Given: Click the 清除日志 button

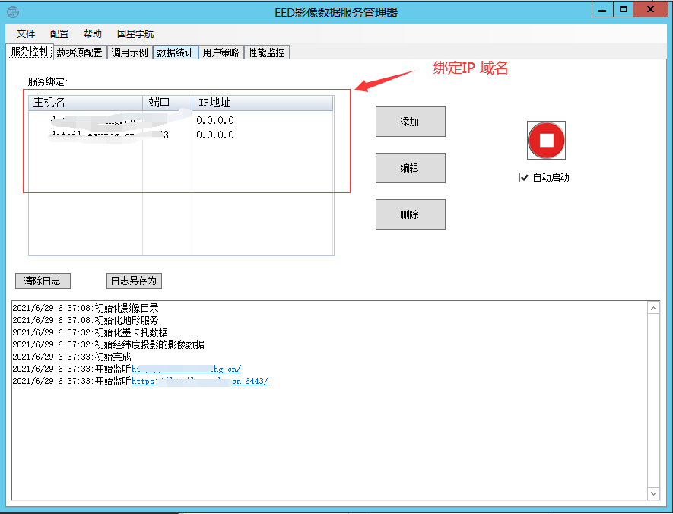Looking at the screenshot, I should pyautogui.click(x=43, y=281).
